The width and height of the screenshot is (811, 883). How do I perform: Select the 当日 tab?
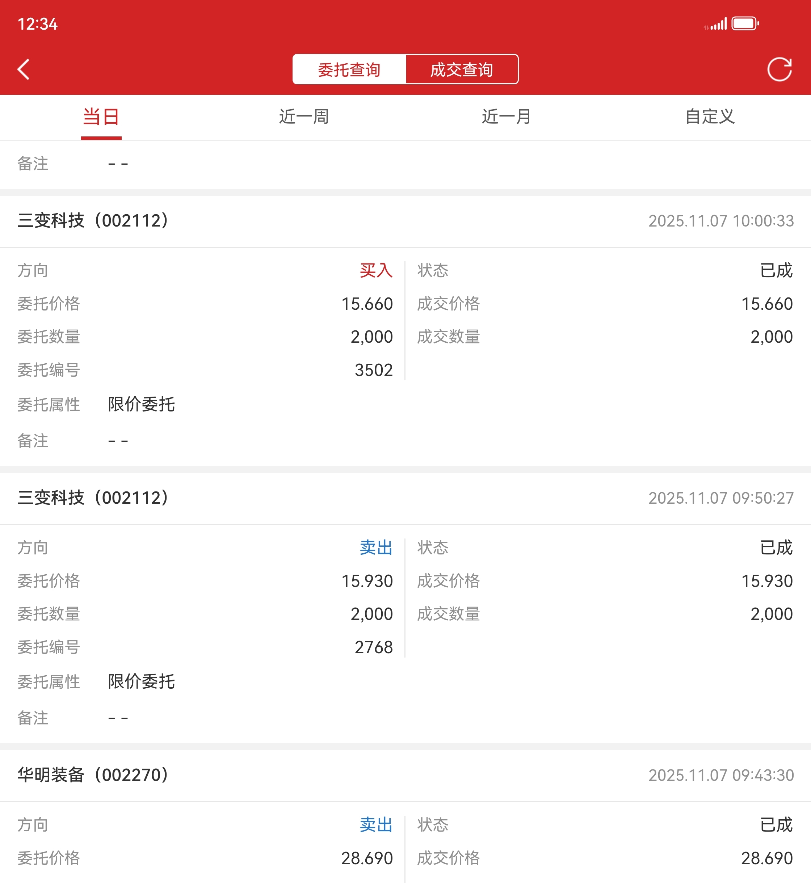point(101,117)
